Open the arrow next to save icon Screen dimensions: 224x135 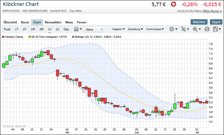220,29
